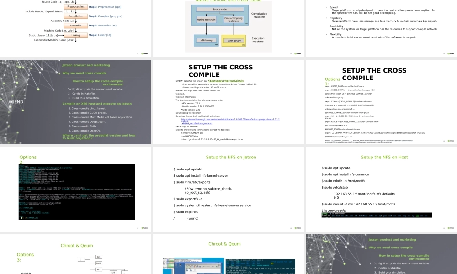Click agenda item 'Cross compile CUDA project'
The height and width of the screenshot is (274, 457).
89,113
